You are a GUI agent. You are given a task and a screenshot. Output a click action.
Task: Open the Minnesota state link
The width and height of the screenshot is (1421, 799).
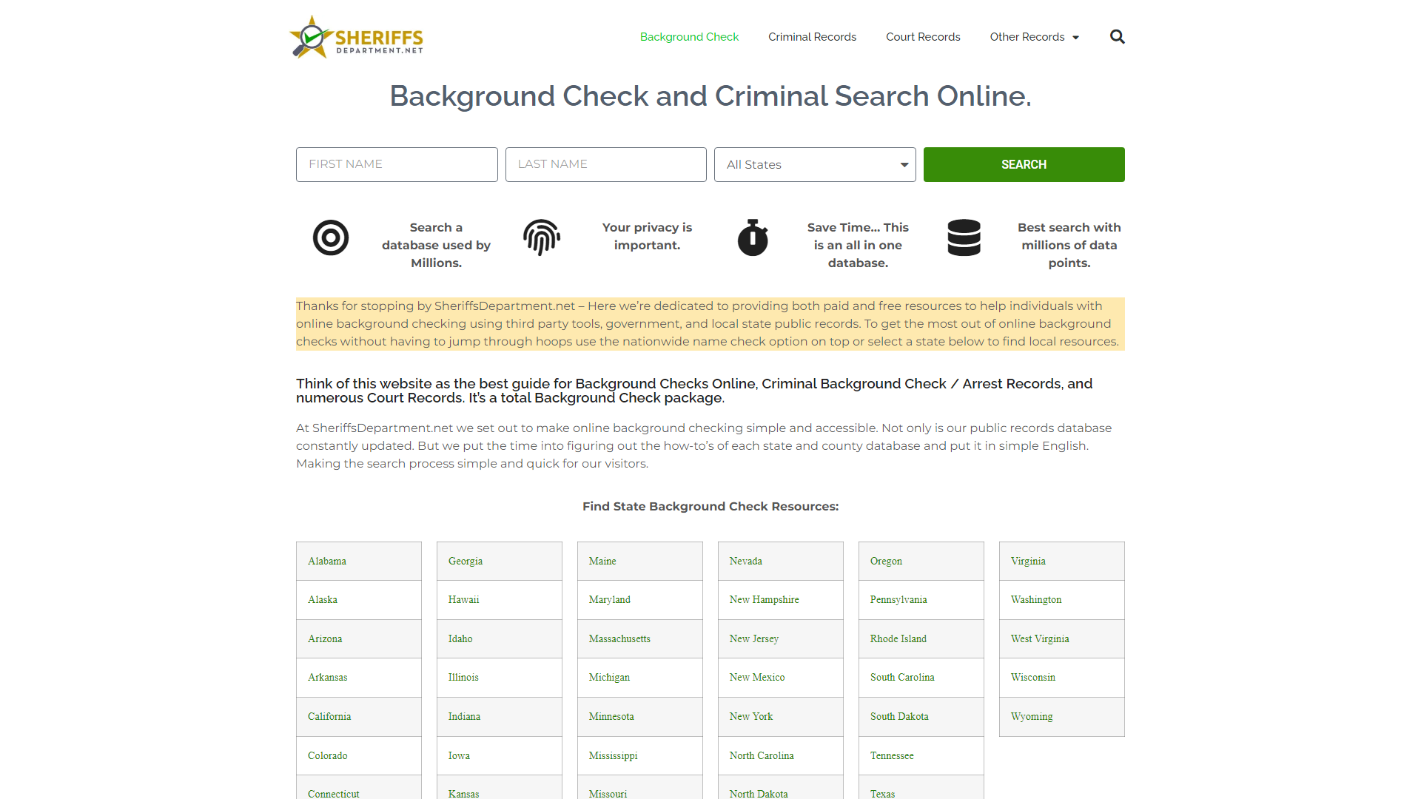611,717
